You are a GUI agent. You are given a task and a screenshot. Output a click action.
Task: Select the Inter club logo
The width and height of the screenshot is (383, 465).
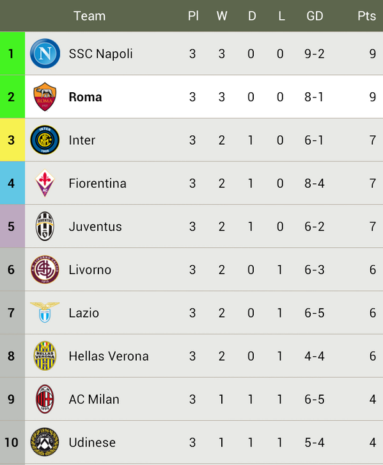45,140
